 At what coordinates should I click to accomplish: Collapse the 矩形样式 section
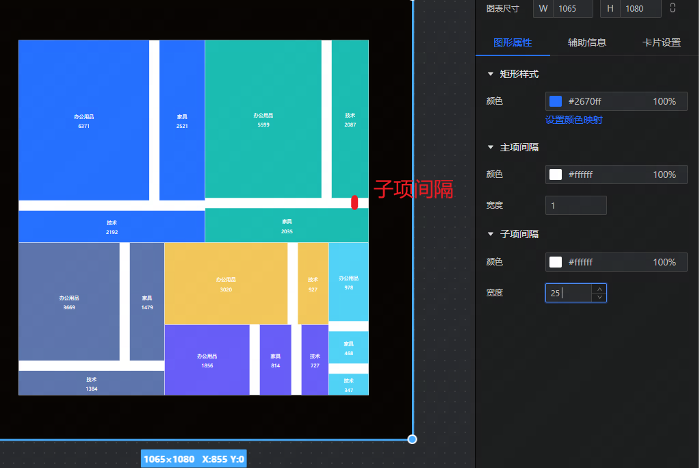[x=490, y=74]
